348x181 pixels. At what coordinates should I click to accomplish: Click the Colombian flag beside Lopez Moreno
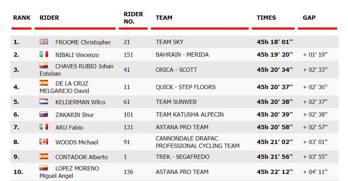pyautogui.click(x=44, y=168)
